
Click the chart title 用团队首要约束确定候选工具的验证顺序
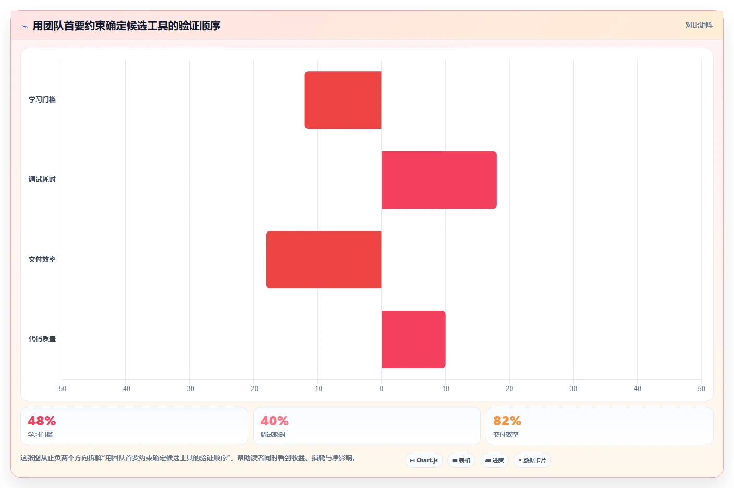coord(126,26)
